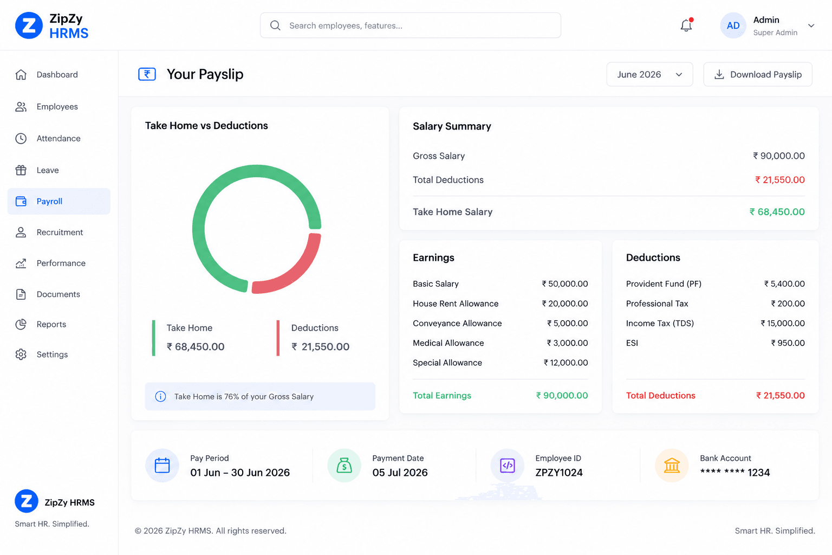Click the masked bank account ending 1234
832x555 pixels.
(734, 473)
